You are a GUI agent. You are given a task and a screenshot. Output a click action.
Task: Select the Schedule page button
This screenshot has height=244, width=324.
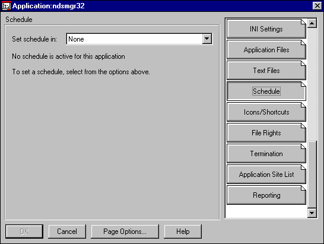266,91
